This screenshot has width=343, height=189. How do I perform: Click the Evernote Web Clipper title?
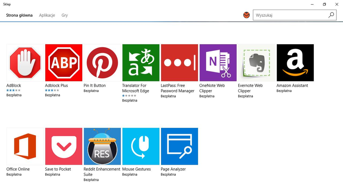[x=250, y=88]
